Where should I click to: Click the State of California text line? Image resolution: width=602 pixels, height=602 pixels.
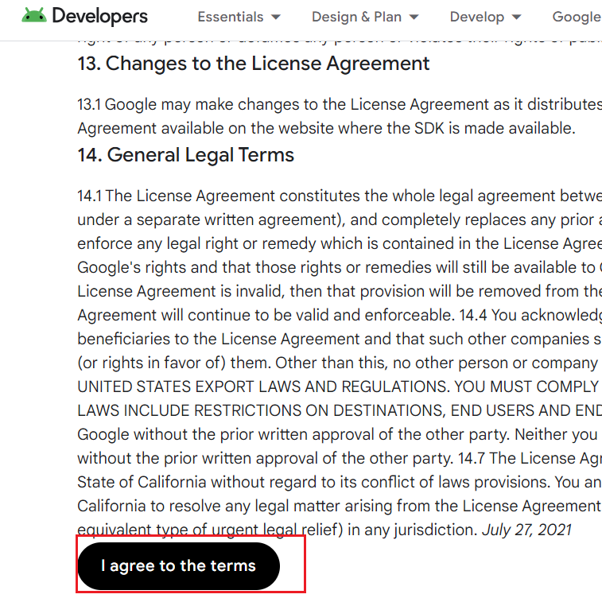pyautogui.click(x=340, y=482)
